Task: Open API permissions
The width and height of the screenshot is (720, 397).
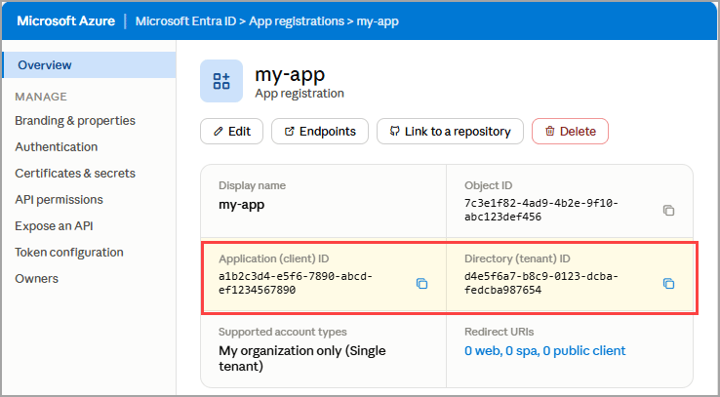Action: click(x=59, y=200)
